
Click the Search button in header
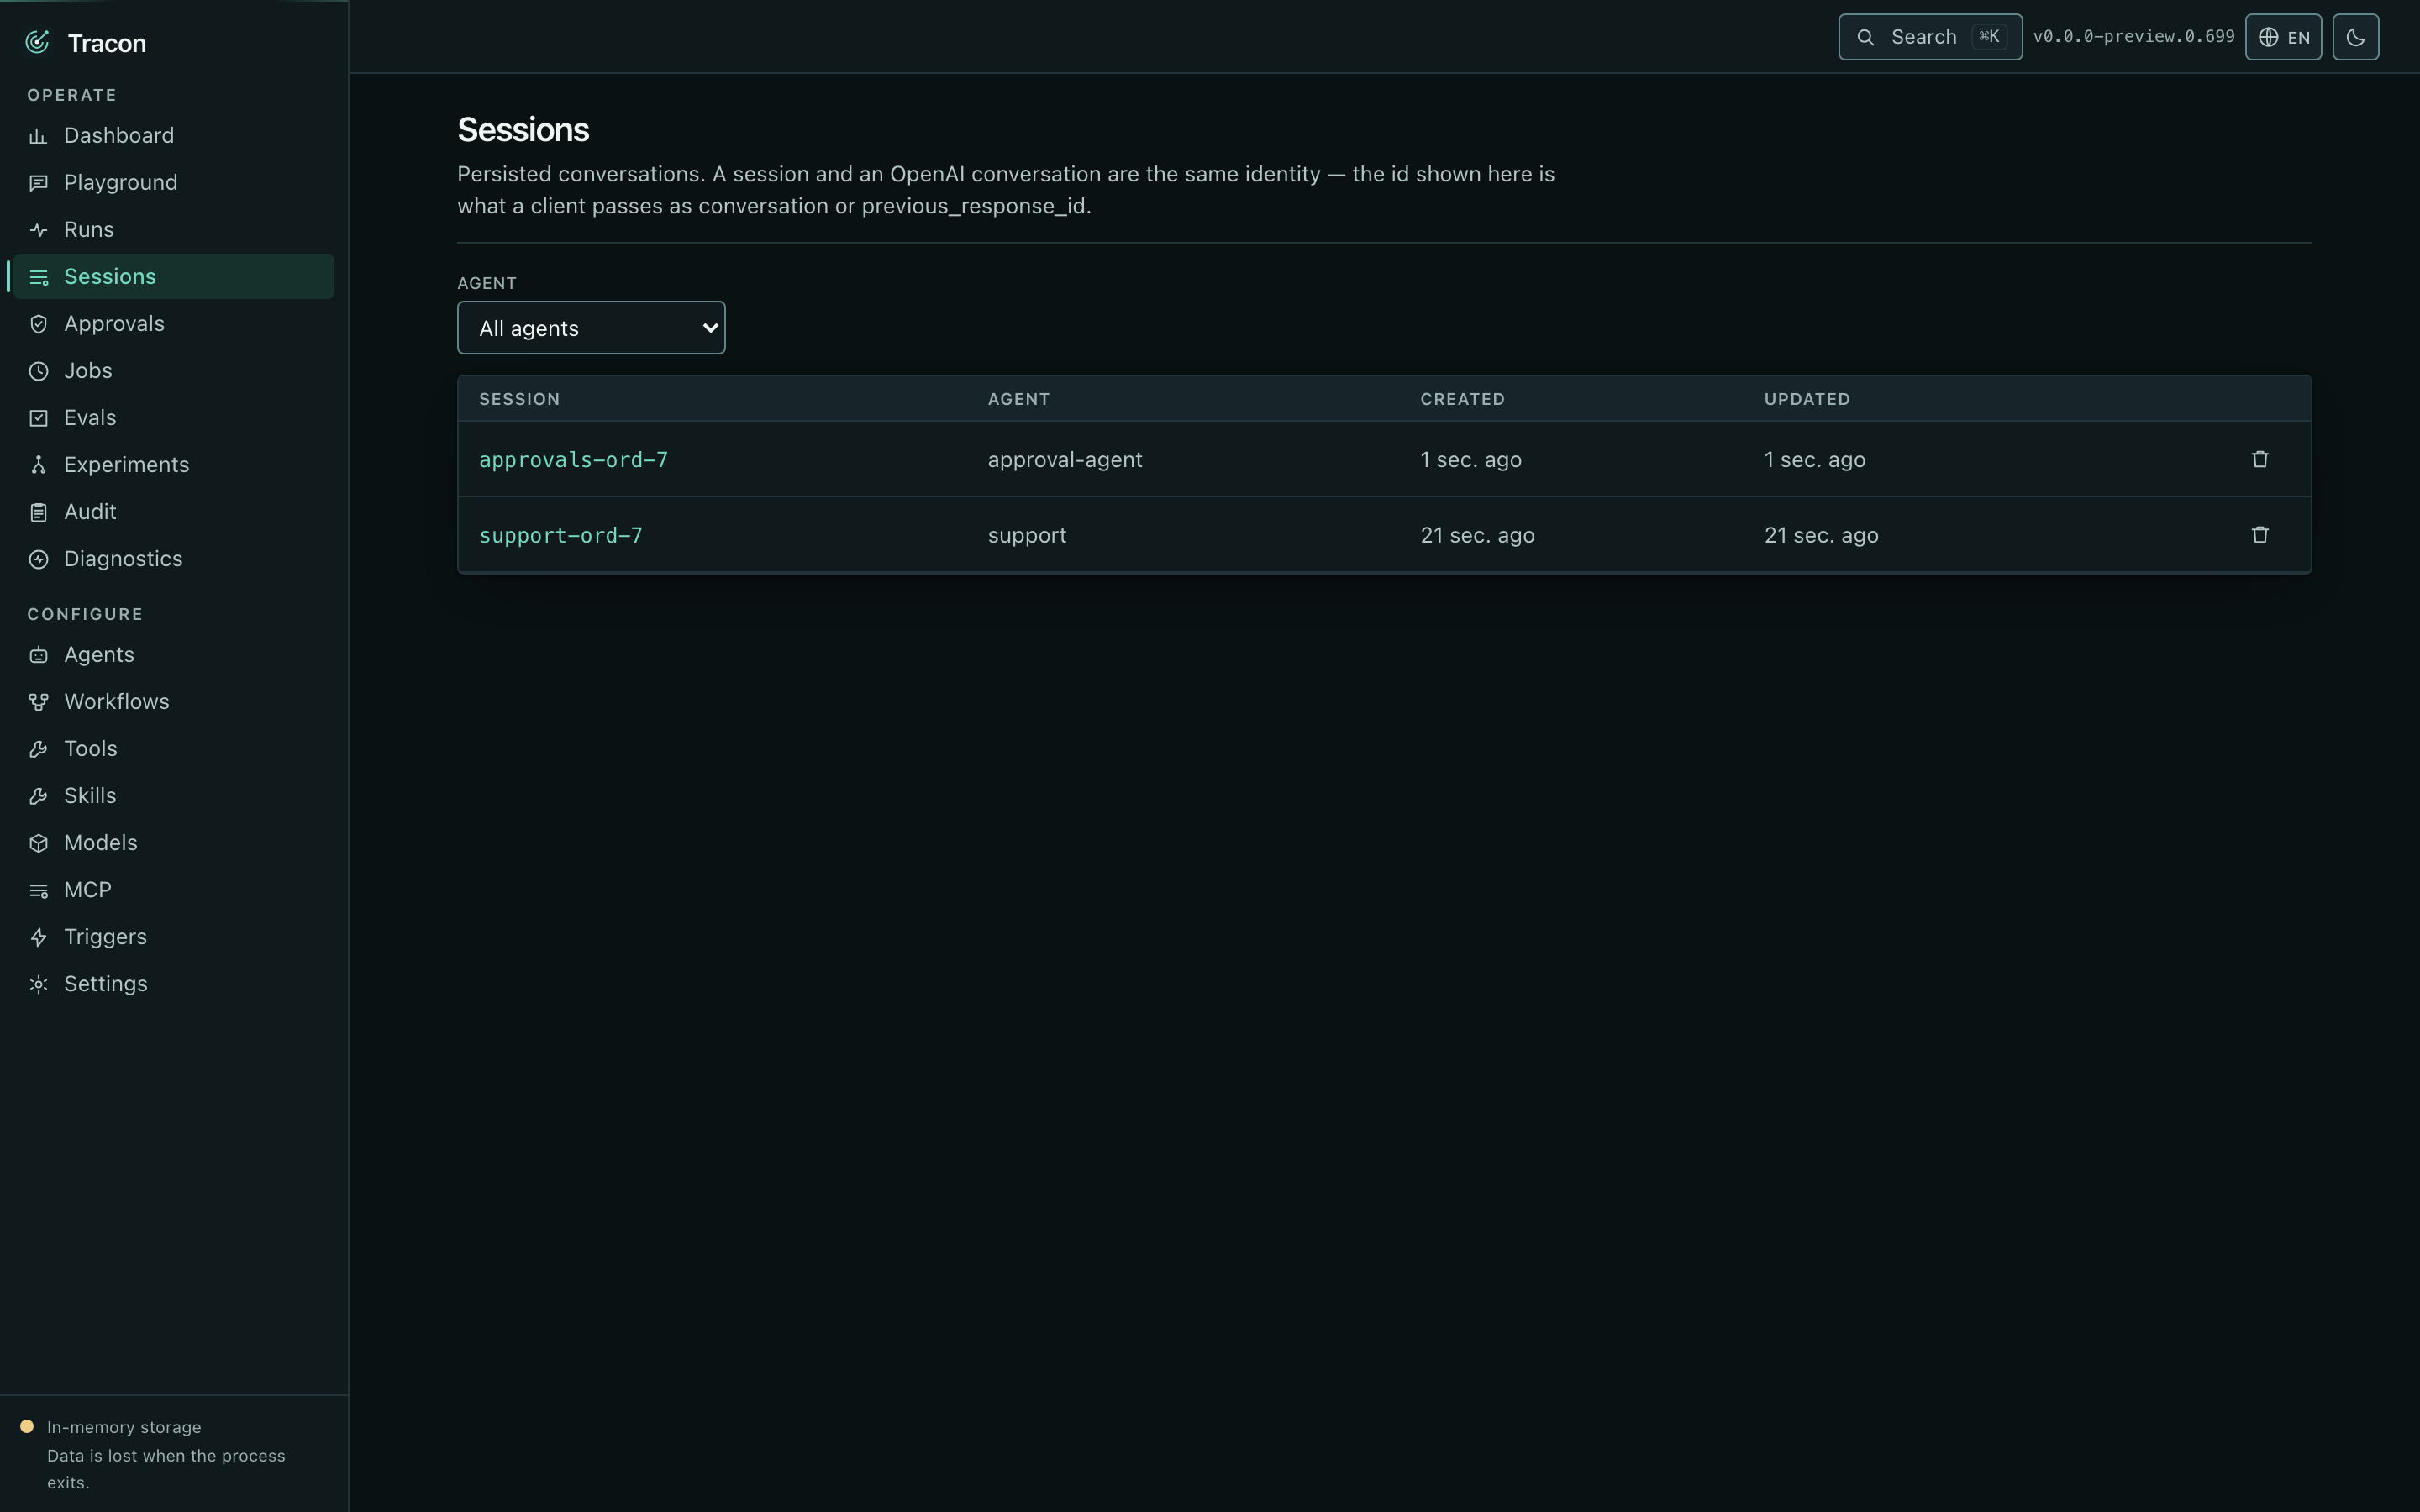click(x=1929, y=37)
